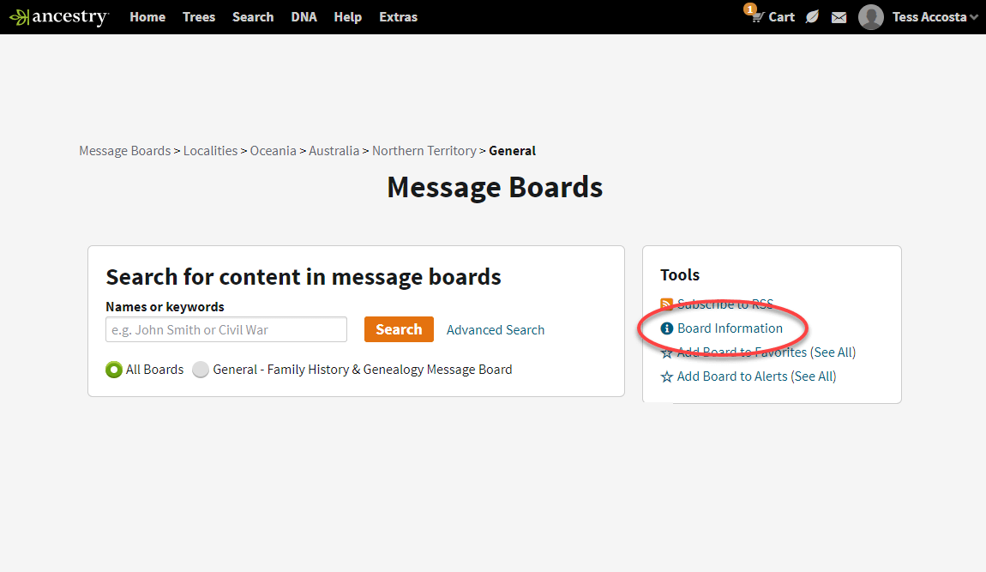This screenshot has height=572, width=986.
Task: Open the Extras menu
Action: [x=398, y=17]
